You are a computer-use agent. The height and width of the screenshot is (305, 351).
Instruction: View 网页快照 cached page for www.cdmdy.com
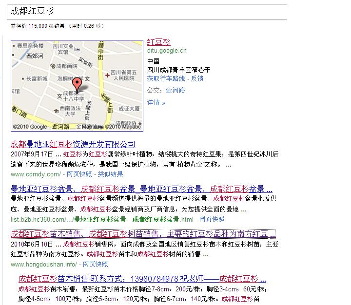(80, 174)
